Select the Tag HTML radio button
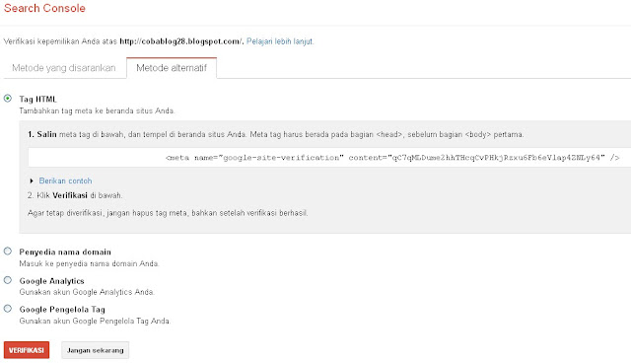The image size is (631, 363). [x=8, y=99]
